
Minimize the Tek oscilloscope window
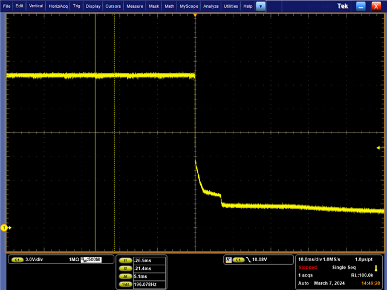pyautogui.click(x=360, y=7)
